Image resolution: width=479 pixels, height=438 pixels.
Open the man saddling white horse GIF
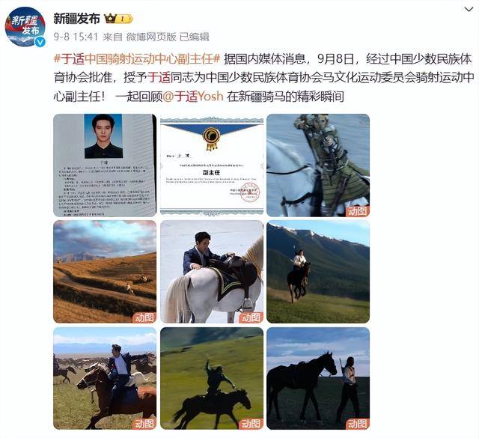tap(212, 272)
